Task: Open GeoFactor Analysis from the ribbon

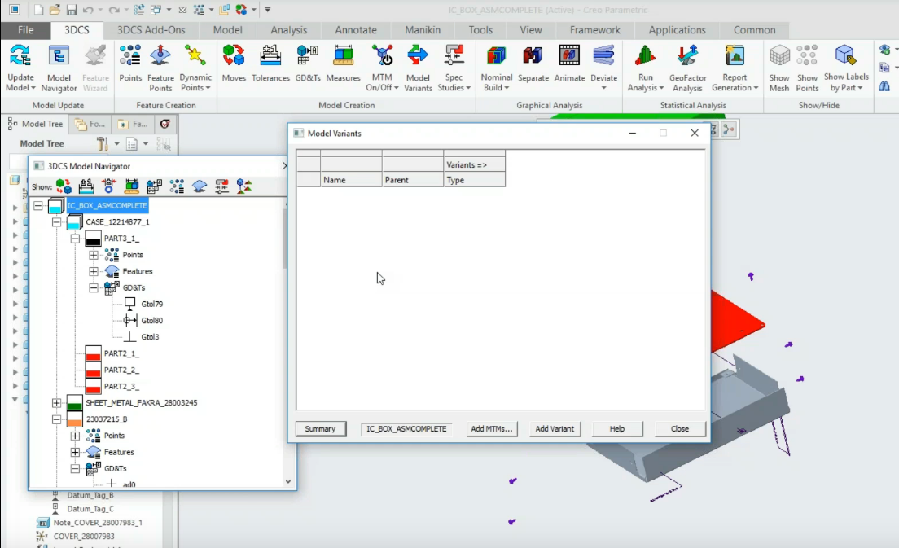Action: [x=687, y=57]
